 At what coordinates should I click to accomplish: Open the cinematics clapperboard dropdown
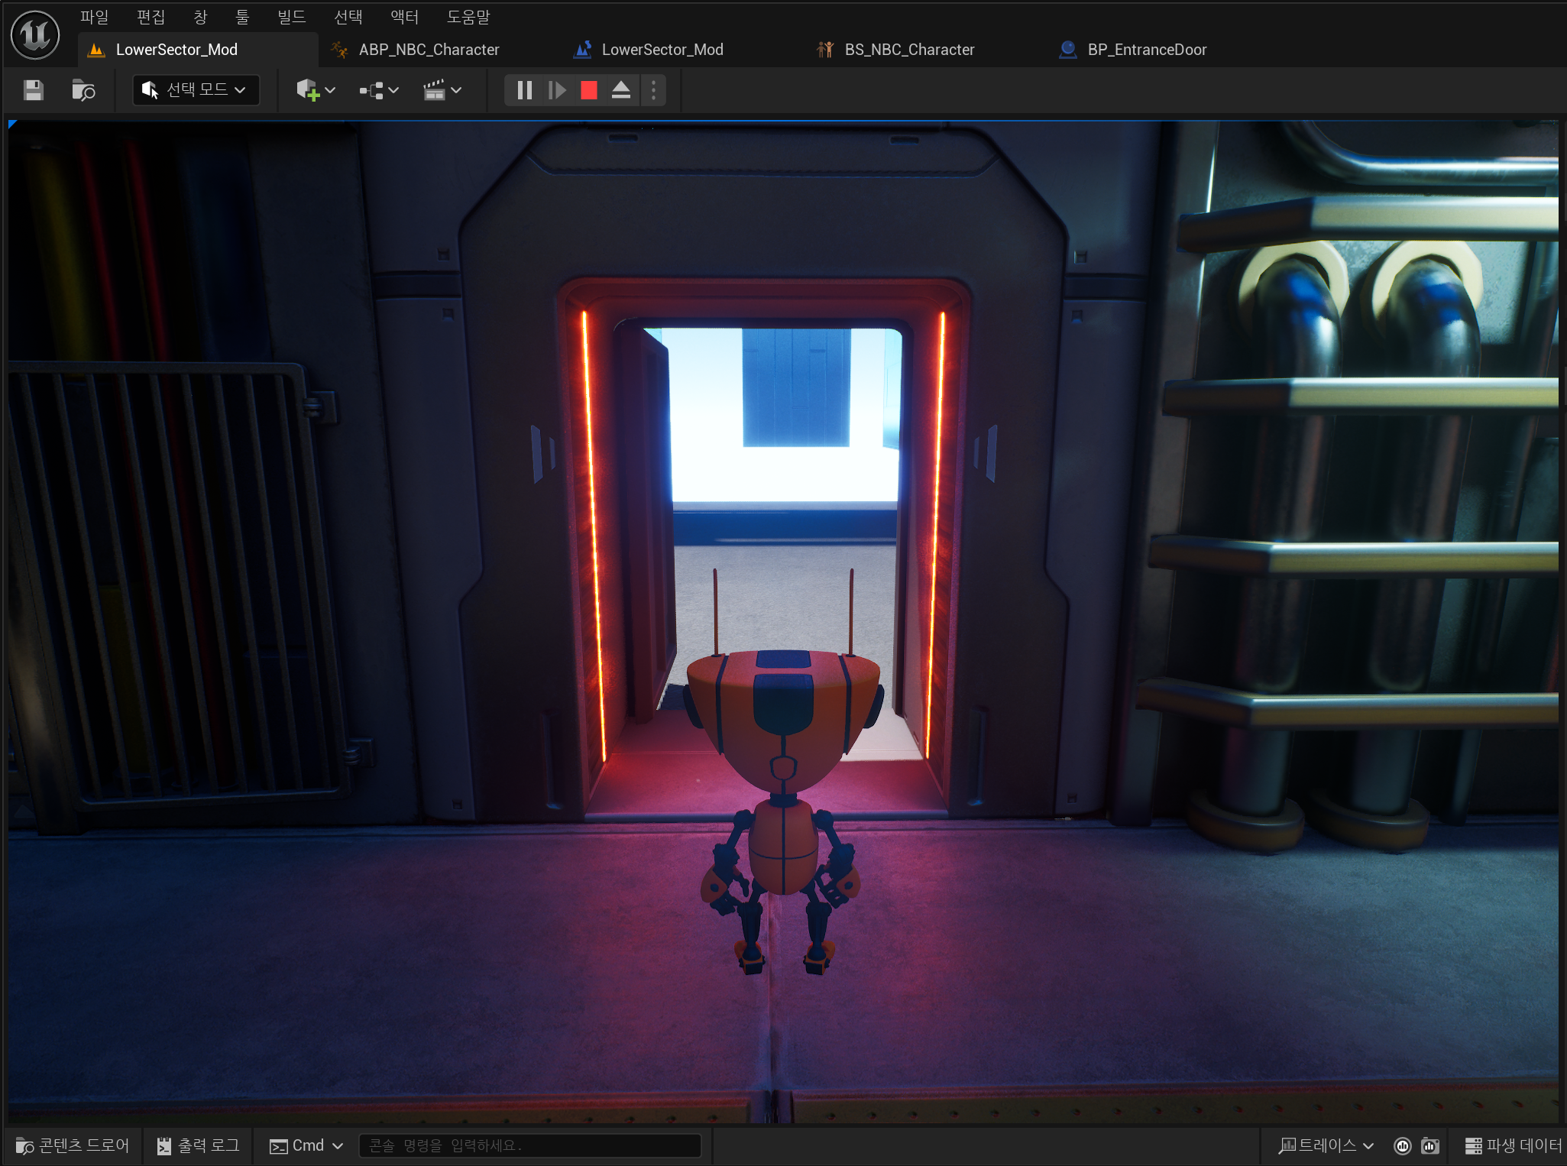click(x=442, y=90)
